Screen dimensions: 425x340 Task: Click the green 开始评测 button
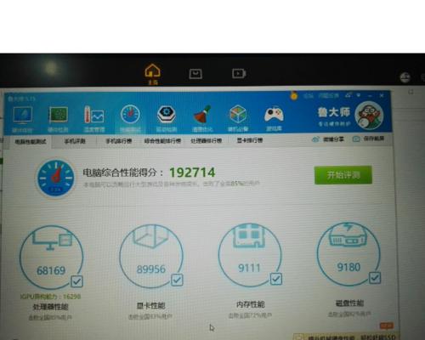click(343, 175)
